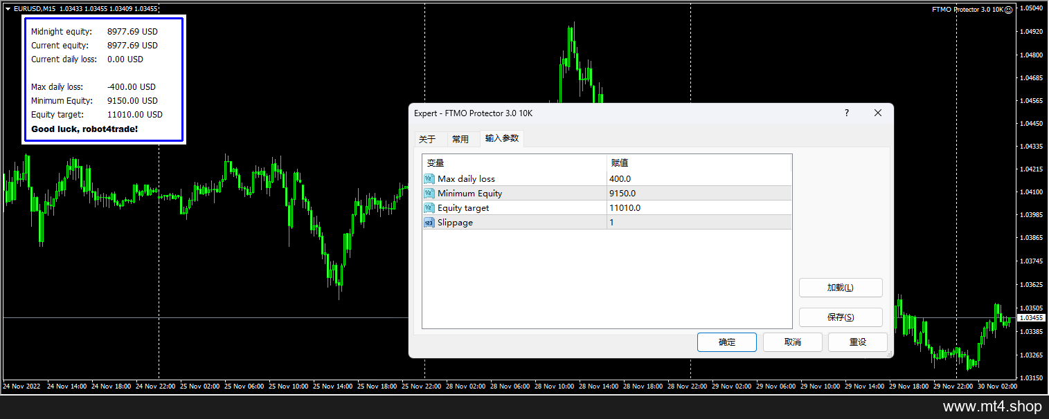Cancel with the 取消 button
The width and height of the screenshot is (1049, 419).
pyautogui.click(x=793, y=342)
